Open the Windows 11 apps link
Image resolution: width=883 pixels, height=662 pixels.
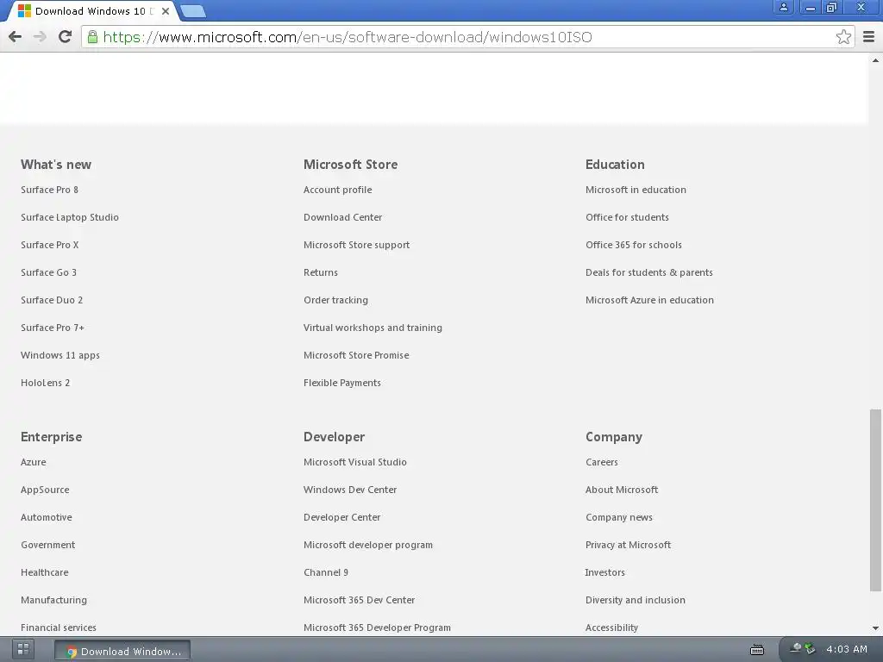[x=60, y=355]
